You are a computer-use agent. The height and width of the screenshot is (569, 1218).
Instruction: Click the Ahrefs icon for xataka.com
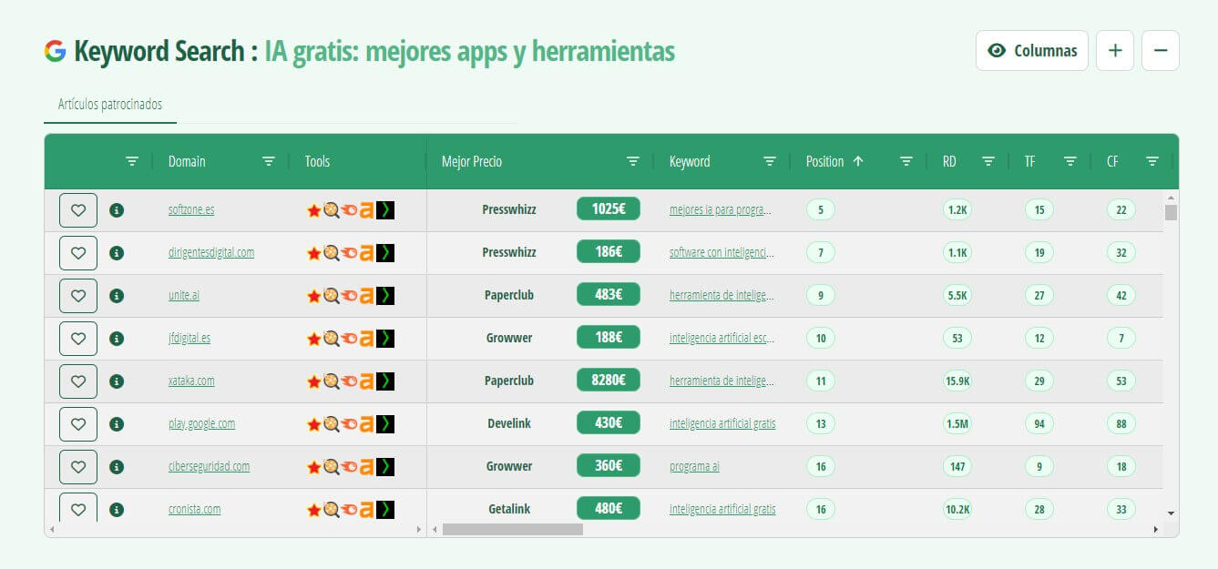click(x=366, y=381)
